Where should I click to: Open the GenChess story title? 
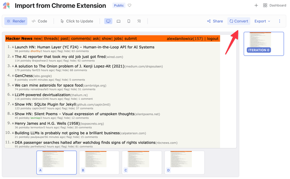point(24,76)
